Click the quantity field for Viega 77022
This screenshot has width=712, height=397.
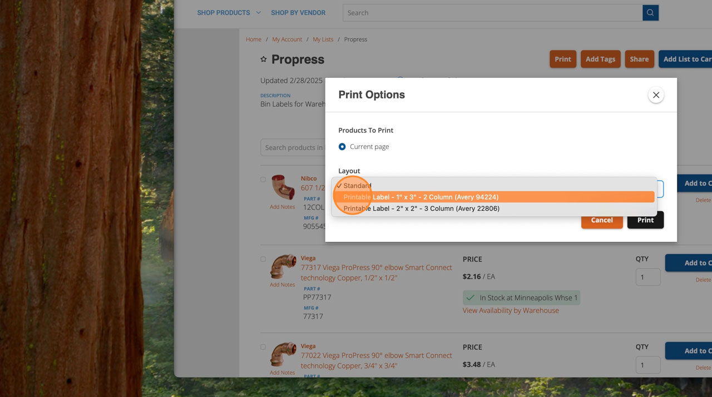[648, 365]
